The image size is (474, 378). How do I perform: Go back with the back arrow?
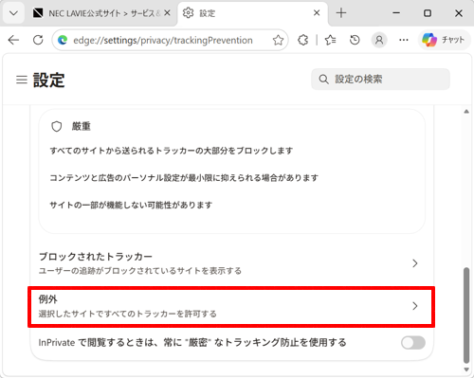(13, 40)
